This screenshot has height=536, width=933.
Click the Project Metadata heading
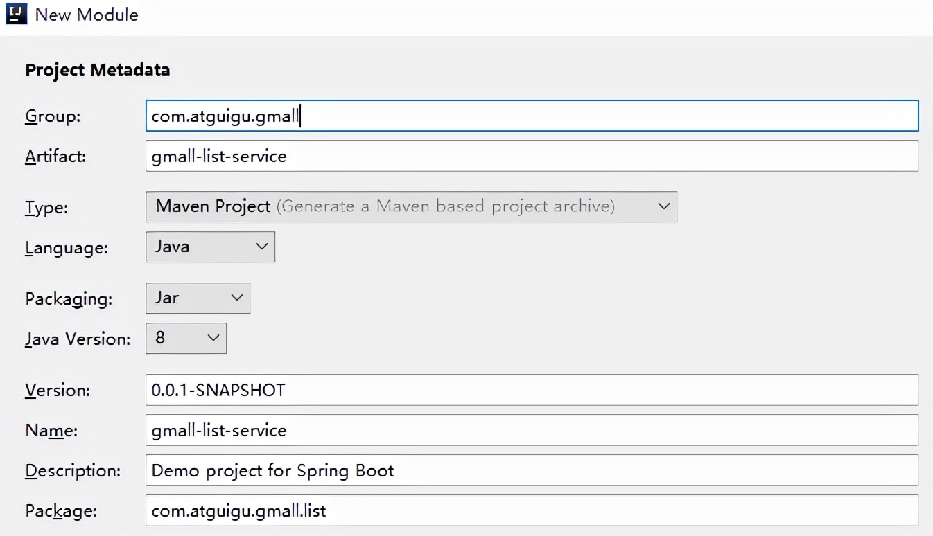(97, 70)
